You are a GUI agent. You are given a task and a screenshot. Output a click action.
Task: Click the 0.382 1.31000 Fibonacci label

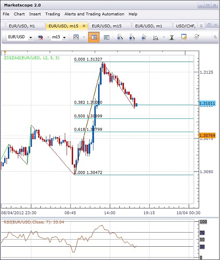(88, 102)
